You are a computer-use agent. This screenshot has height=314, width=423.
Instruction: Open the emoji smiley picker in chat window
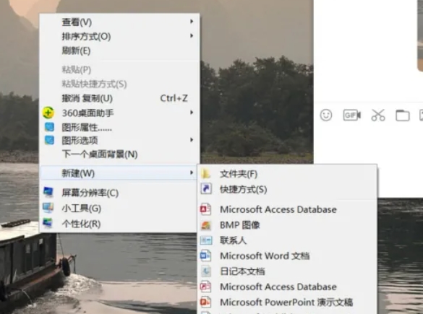click(326, 115)
